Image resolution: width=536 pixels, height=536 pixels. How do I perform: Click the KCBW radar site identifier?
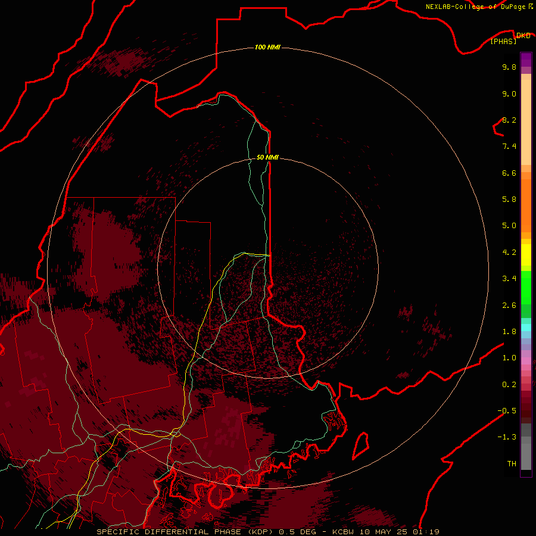pyautogui.click(x=343, y=532)
